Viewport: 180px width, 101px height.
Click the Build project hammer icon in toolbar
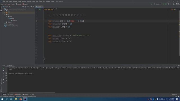pos(151,4)
